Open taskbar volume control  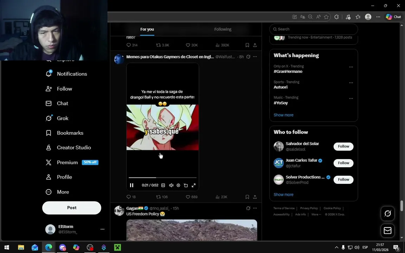coord(357,247)
